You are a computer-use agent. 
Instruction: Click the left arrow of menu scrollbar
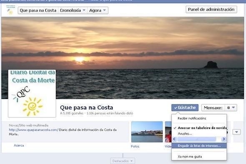[x=174, y=139]
